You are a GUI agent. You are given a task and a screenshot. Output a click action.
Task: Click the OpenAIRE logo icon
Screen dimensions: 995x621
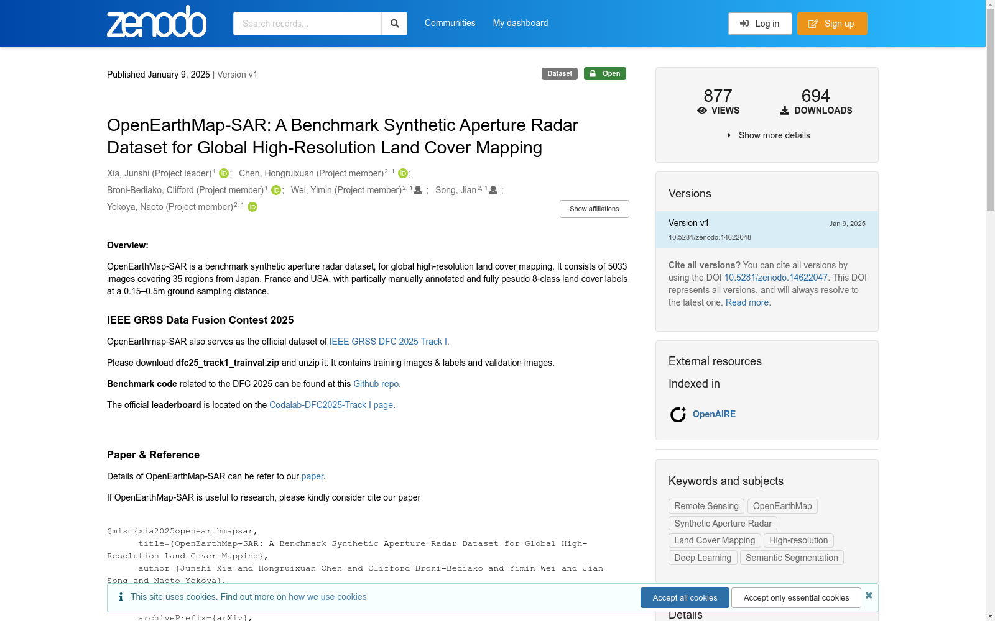click(x=678, y=414)
